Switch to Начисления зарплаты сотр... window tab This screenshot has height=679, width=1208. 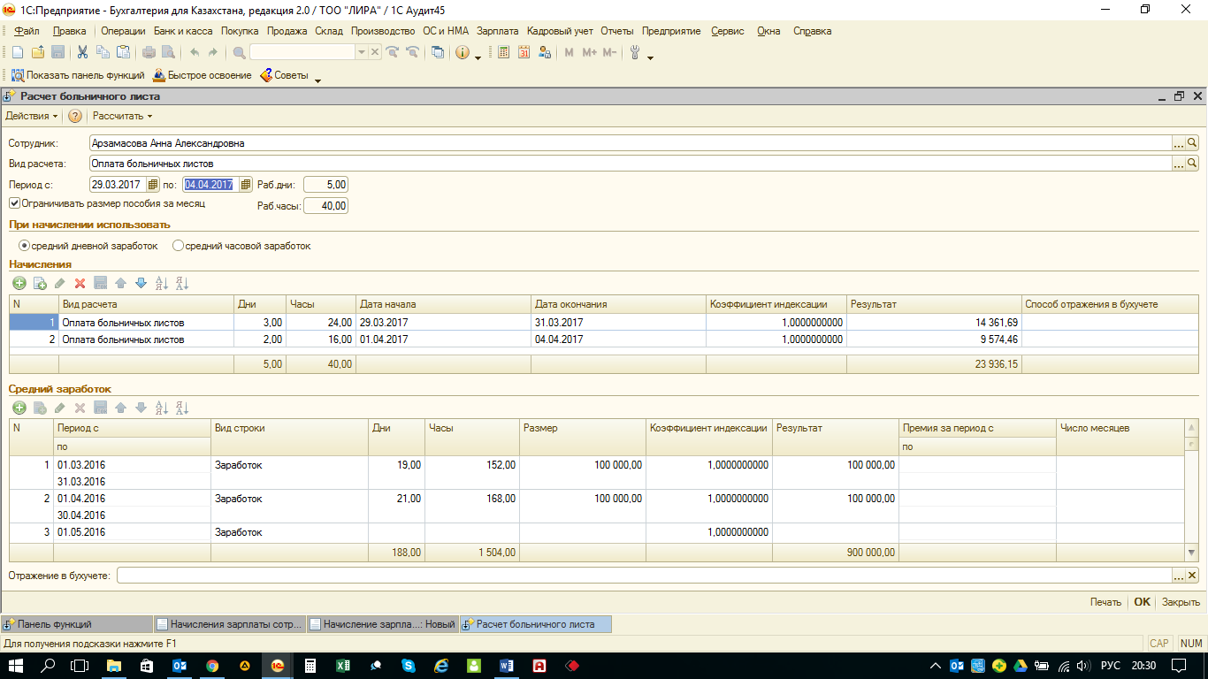(x=230, y=624)
